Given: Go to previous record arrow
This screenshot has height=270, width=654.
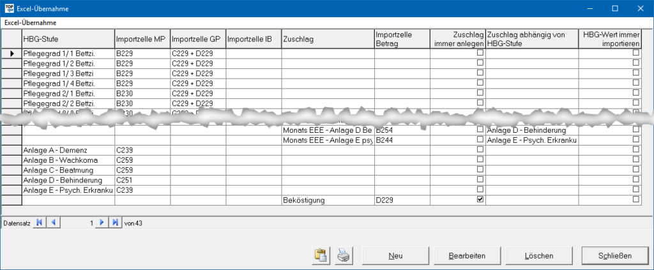Looking at the screenshot, I should 53,223.
